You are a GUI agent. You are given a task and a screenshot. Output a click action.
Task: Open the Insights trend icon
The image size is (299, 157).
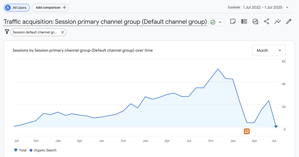click(x=255, y=22)
